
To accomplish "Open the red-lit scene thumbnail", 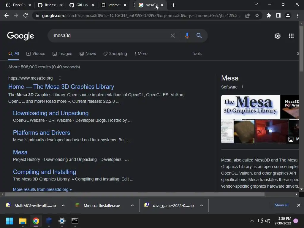I will click(x=271, y=131).
